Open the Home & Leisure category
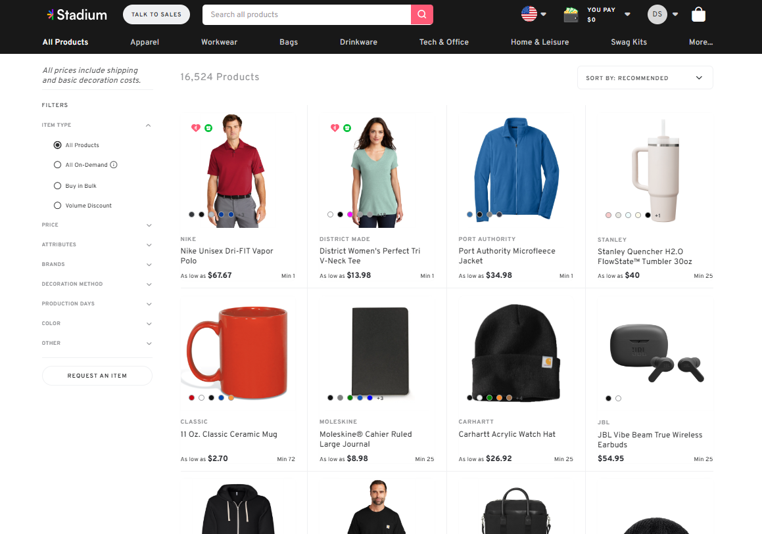 [540, 42]
